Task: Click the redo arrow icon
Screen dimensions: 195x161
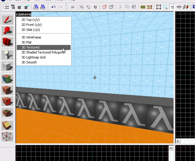Action: [x=60, y=7]
